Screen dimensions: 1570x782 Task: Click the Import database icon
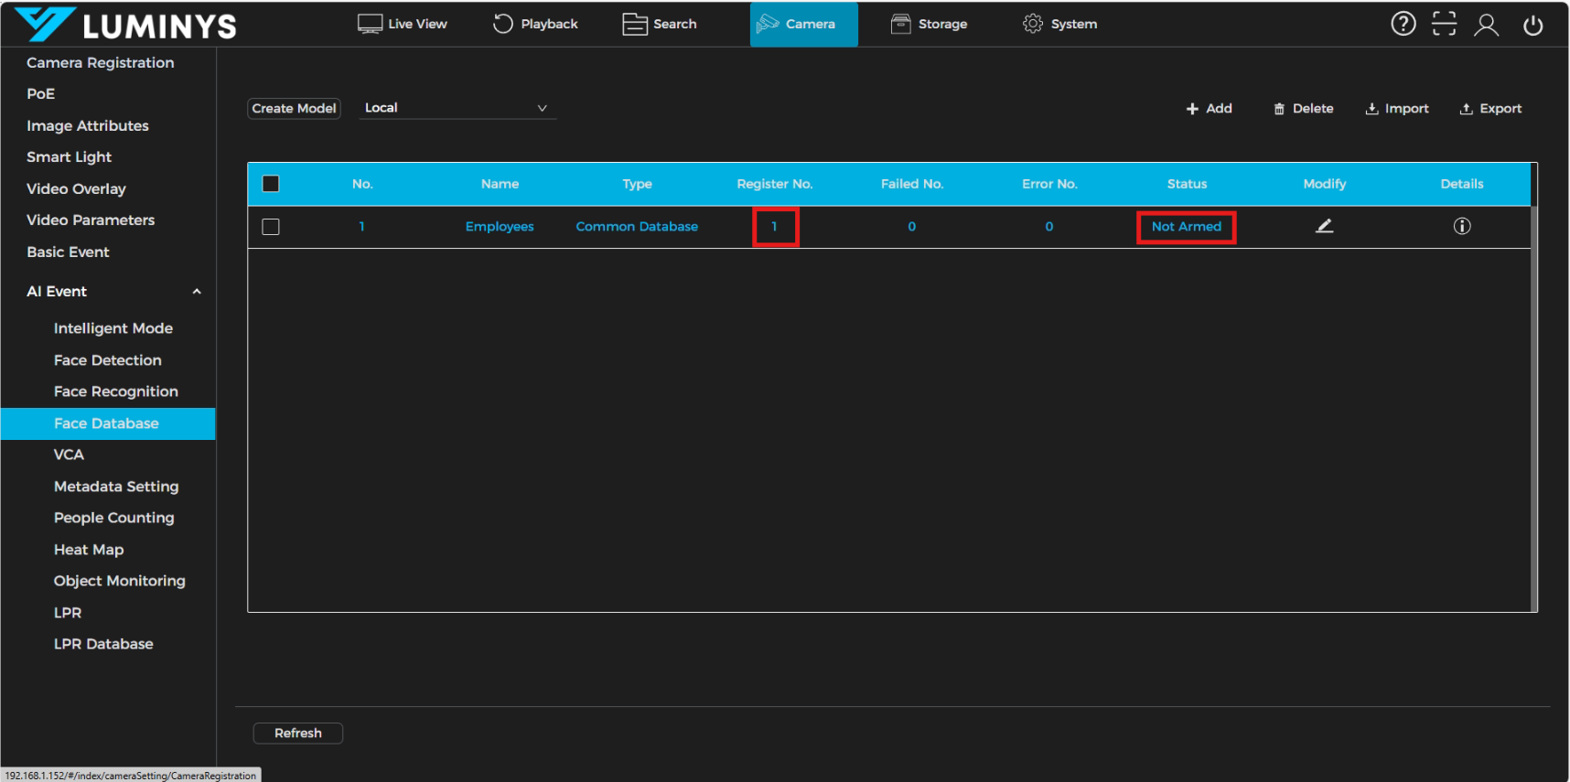(1371, 109)
